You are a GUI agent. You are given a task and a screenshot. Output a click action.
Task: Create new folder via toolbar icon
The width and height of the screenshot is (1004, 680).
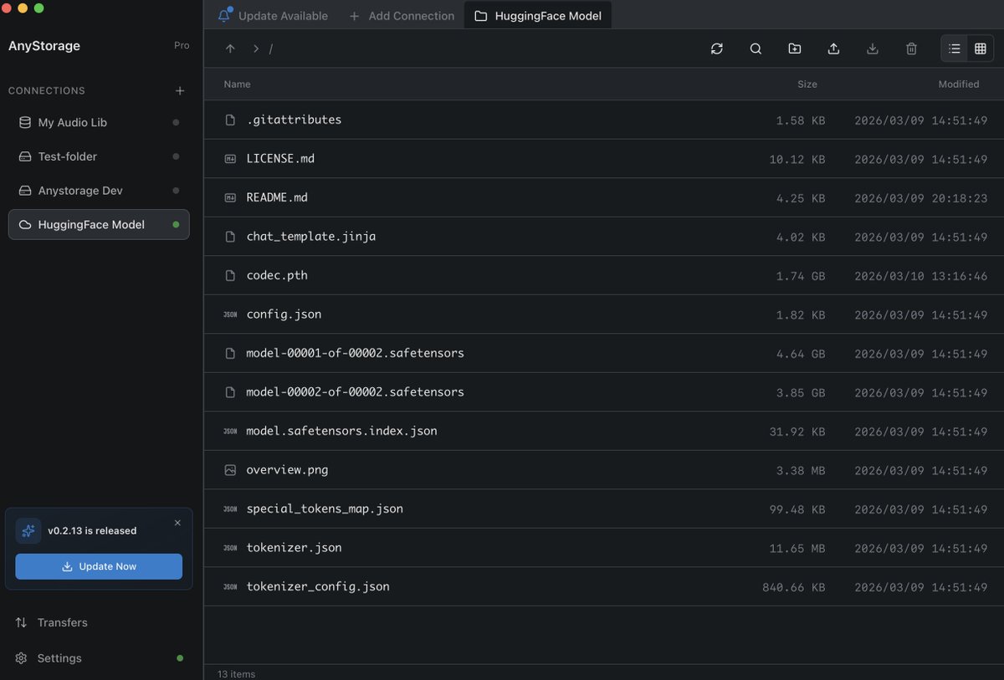point(795,49)
